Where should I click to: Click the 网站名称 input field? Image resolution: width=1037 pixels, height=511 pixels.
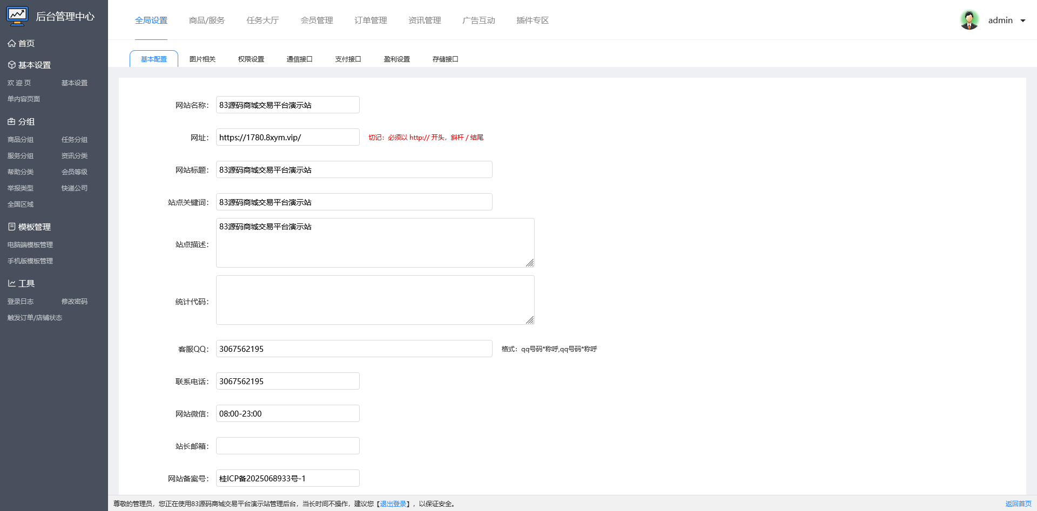(288, 105)
